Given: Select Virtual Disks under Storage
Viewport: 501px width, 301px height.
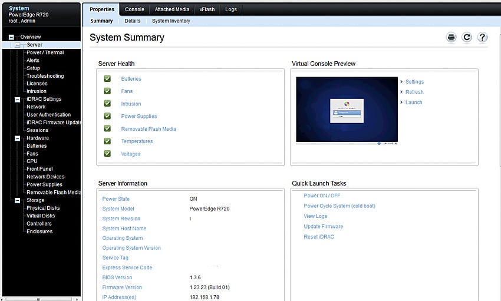Looking at the screenshot, I should tap(41, 216).
